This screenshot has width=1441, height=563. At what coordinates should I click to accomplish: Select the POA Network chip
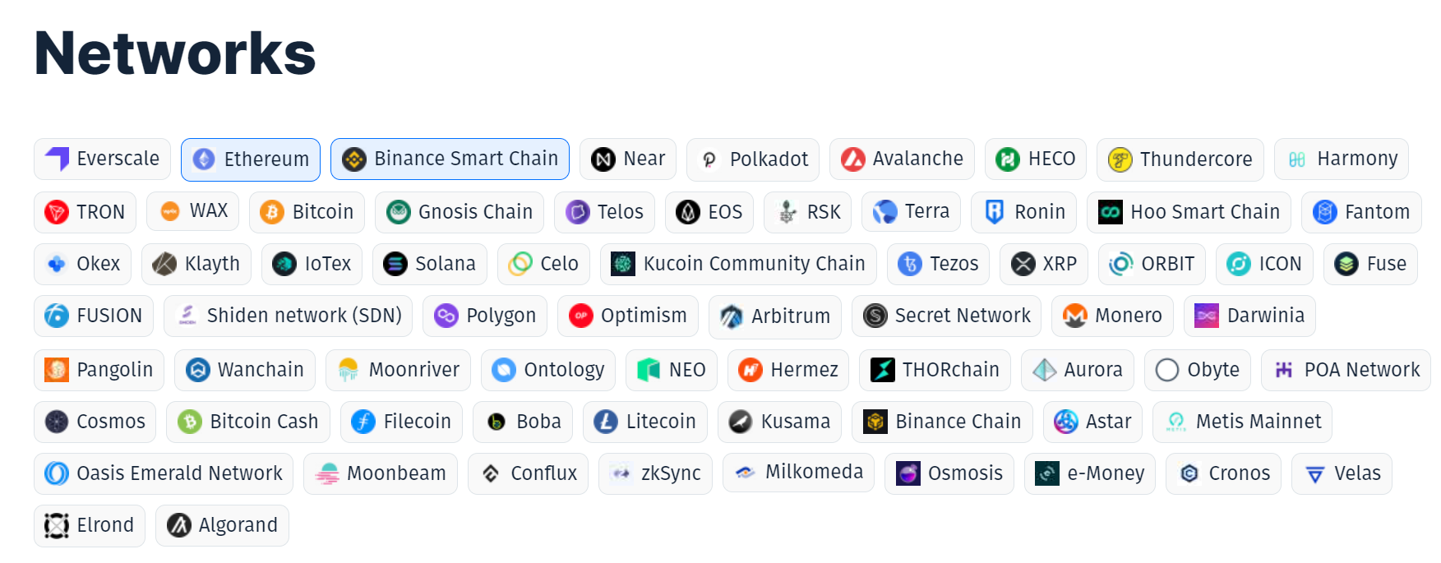click(1346, 370)
